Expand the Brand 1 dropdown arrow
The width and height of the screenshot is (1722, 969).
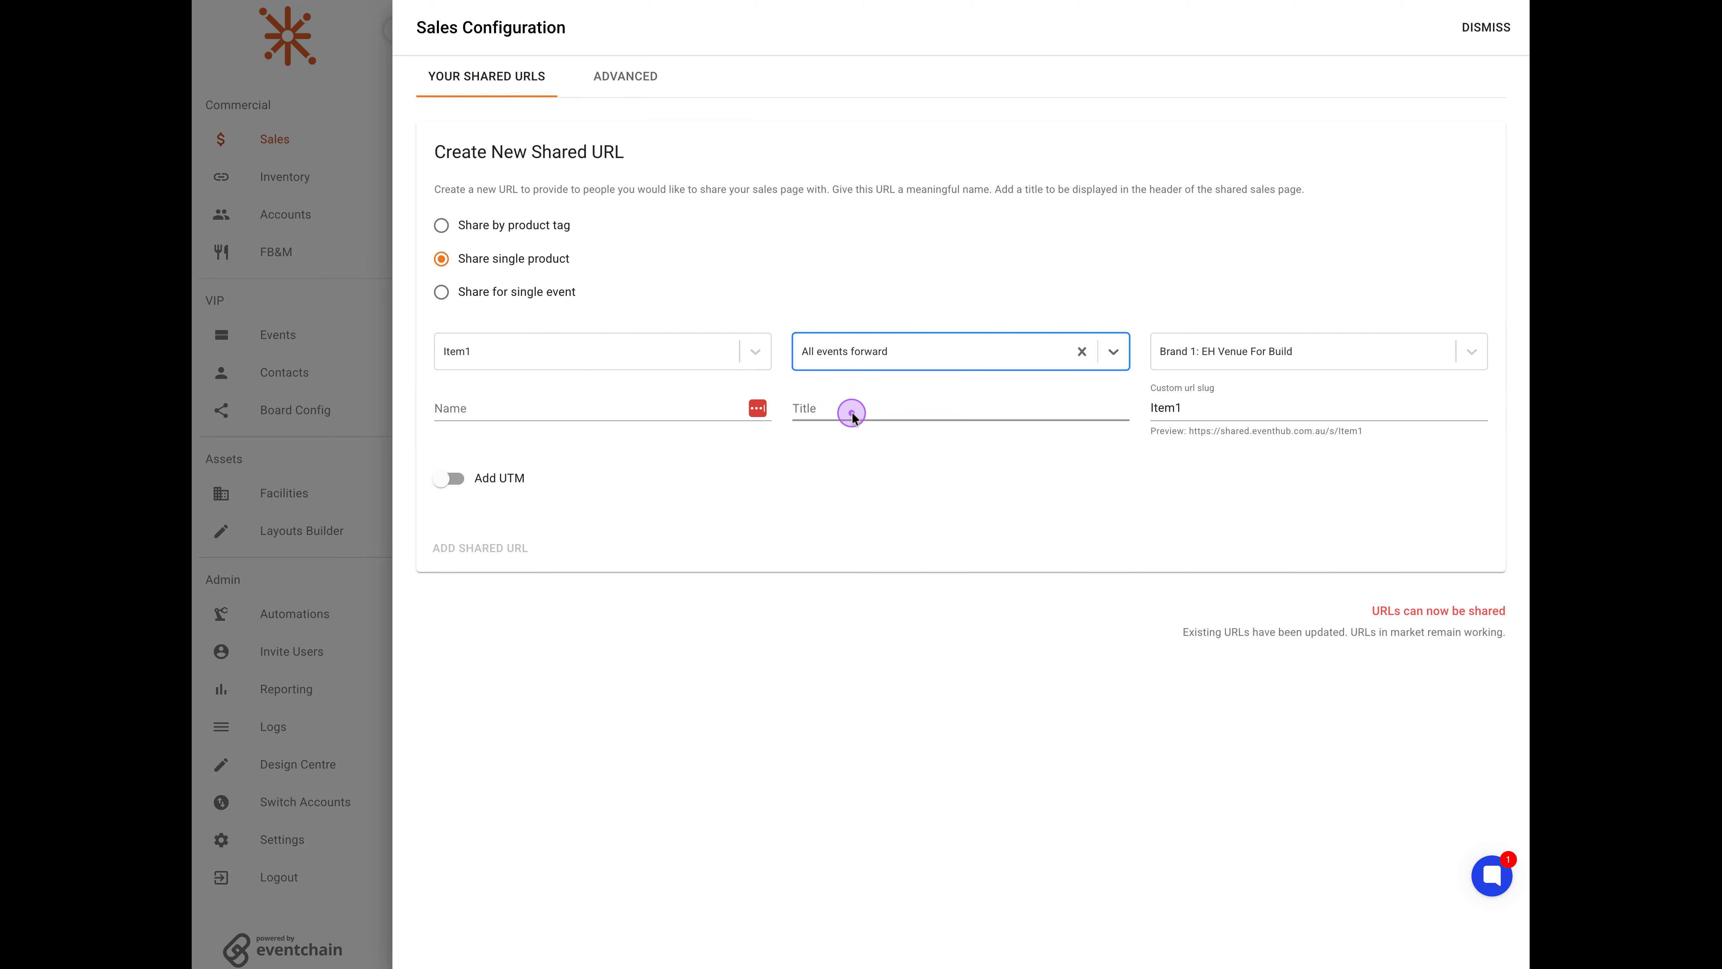click(x=1471, y=352)
